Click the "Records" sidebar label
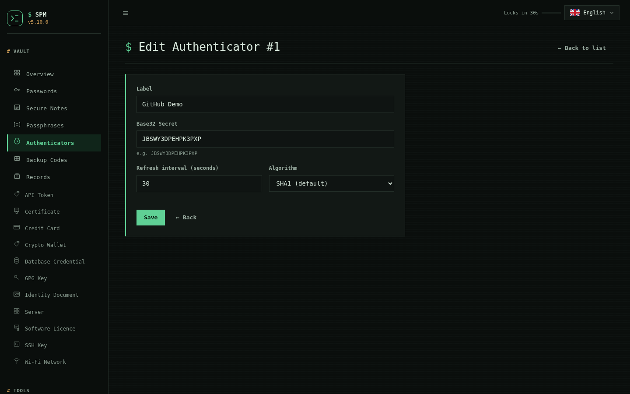Viewport: 630px width, 394px height. point(38,177)
